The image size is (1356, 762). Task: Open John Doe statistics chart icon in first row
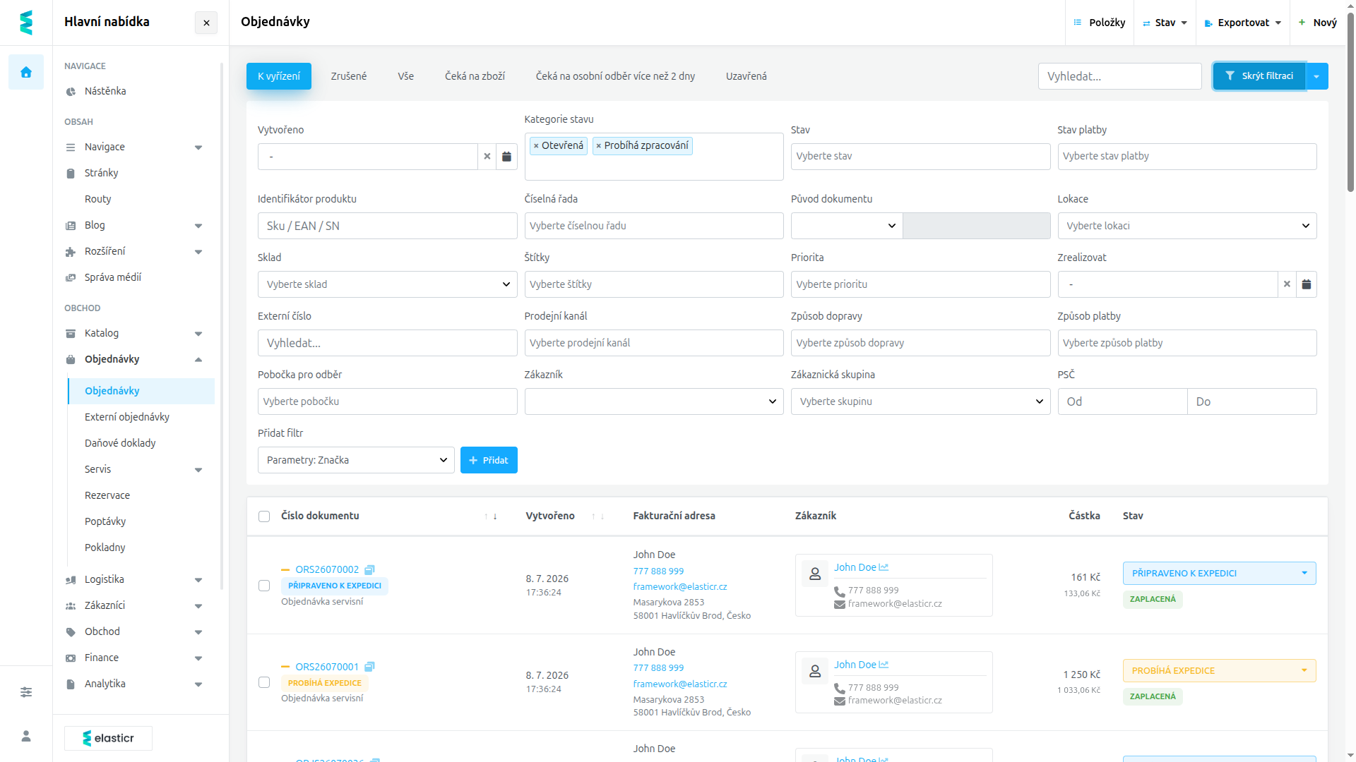point(884,567)
